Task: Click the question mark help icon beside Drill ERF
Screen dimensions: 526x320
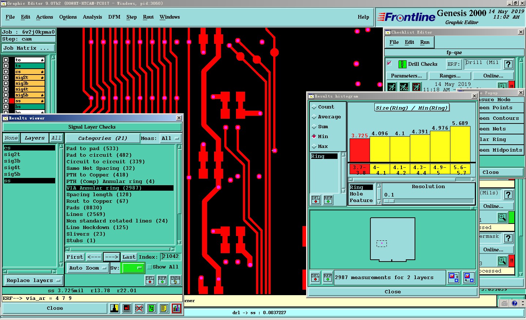Action: [508, 64]
